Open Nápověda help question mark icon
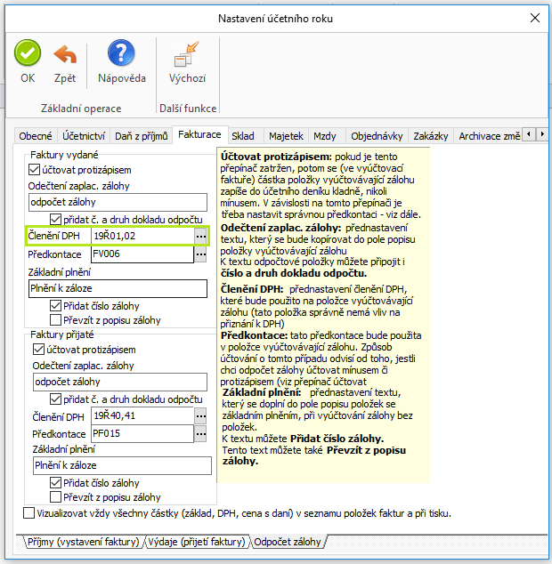552x564 pixels. click(121, 52)
